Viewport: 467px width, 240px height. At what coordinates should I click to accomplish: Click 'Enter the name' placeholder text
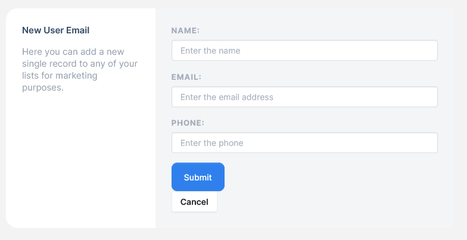(x=210, y=51)
